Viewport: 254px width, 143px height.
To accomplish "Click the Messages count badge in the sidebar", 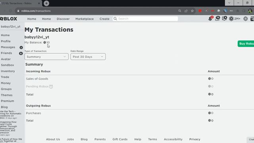I will [21, 48].
